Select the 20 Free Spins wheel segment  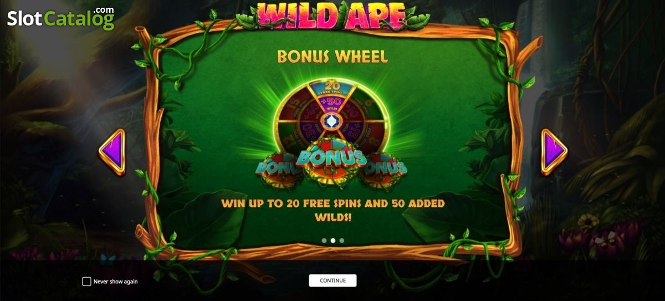[x=332, y=88]
